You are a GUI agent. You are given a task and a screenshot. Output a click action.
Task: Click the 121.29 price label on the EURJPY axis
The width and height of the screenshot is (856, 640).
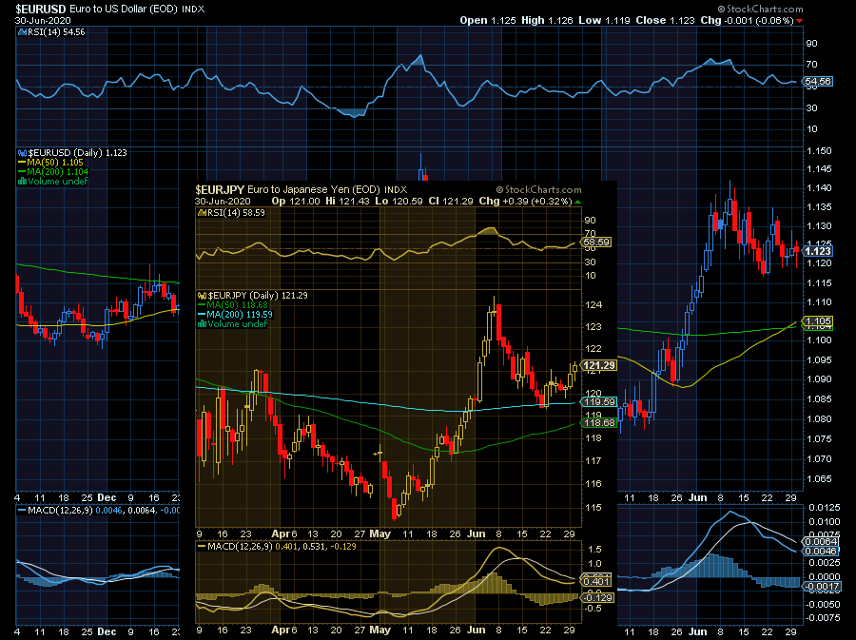599,365
